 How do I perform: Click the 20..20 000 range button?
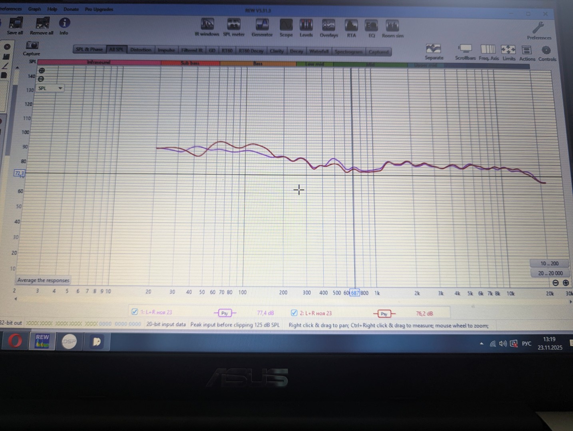550,273
